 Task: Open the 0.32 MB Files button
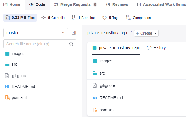pos(20,18)
